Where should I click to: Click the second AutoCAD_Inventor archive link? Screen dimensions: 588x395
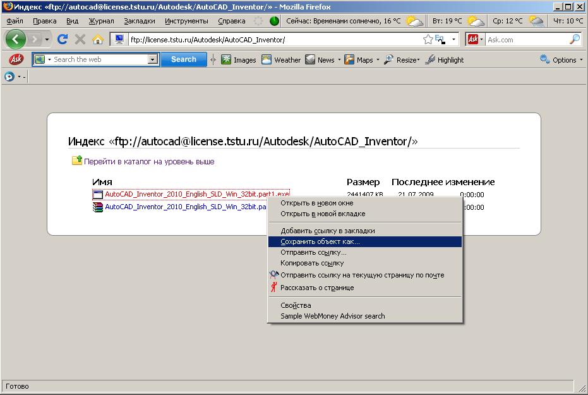186,207
